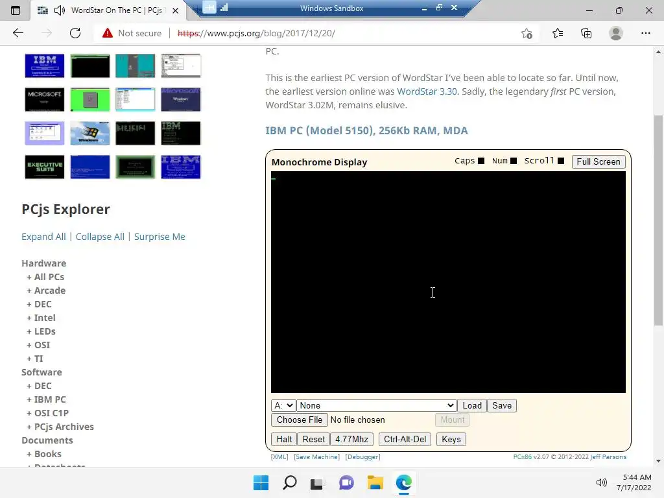
Task: Open the diskette None dropdown
Action: [376, 406]
